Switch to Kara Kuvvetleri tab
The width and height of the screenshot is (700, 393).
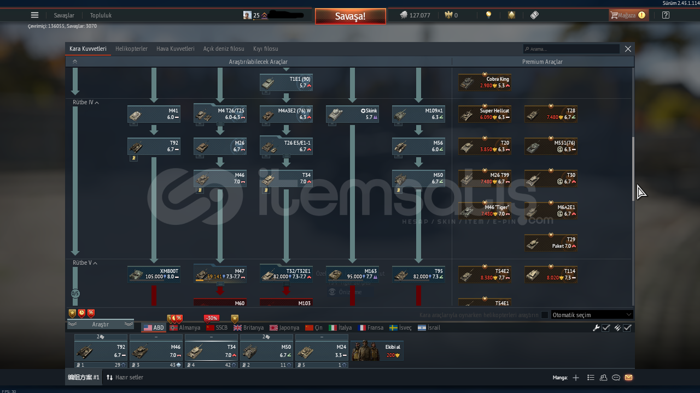(x=88, y=49)
